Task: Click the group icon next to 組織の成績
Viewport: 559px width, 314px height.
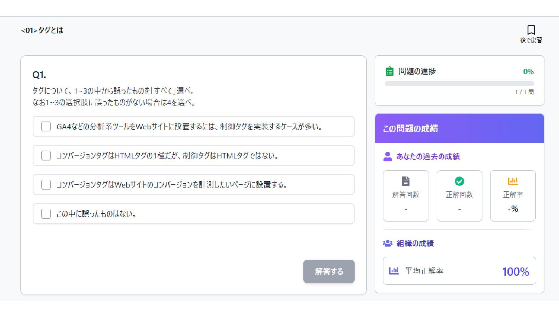Action: click(x=388, y=243)
